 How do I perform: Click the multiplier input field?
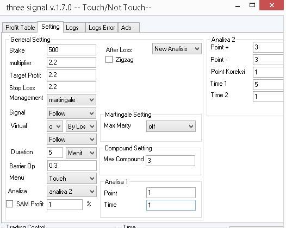click(x=71, y=62)
